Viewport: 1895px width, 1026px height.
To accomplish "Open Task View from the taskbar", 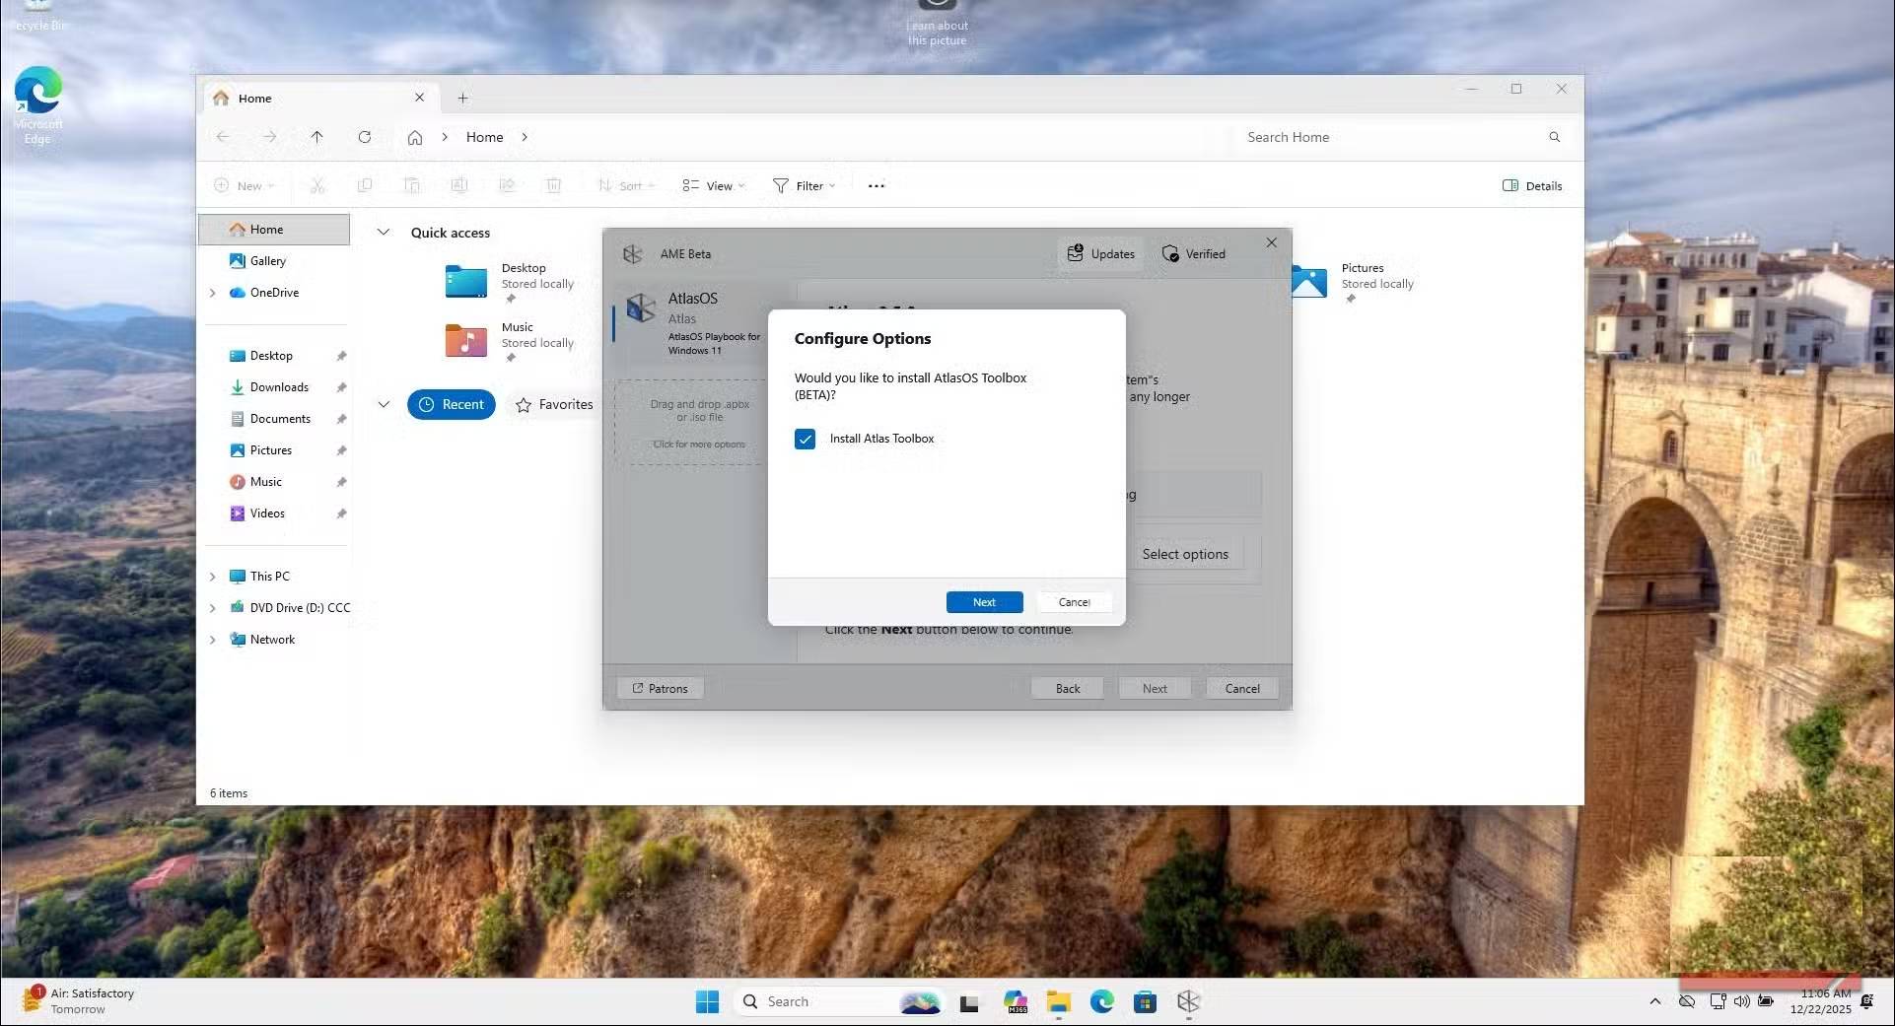I will [x=969, y=1001].
